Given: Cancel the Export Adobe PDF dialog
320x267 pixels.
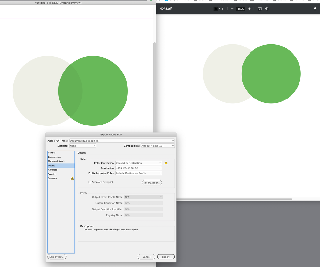Looking at the screenshot, I should tap(146, 257).
